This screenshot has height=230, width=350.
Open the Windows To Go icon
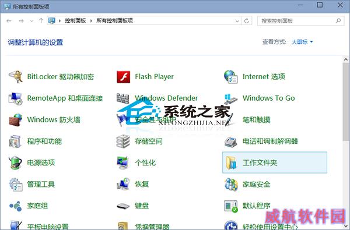[230, 99]
